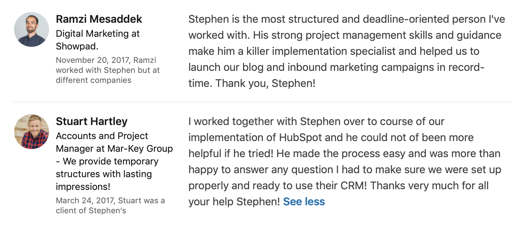Click the 'Accounts and Project Manager at Mar-Key Group' headline
This screenshot has width=523, height=226.
tap(114, 142)
